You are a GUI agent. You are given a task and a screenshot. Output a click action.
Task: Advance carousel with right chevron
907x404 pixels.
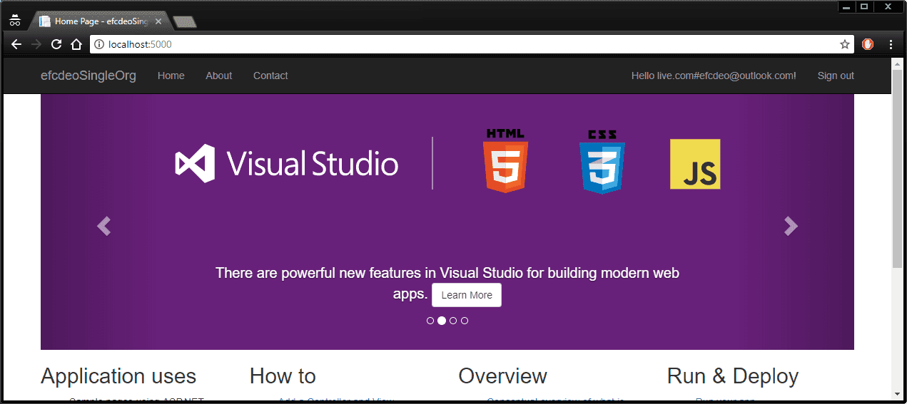(791, 226)
